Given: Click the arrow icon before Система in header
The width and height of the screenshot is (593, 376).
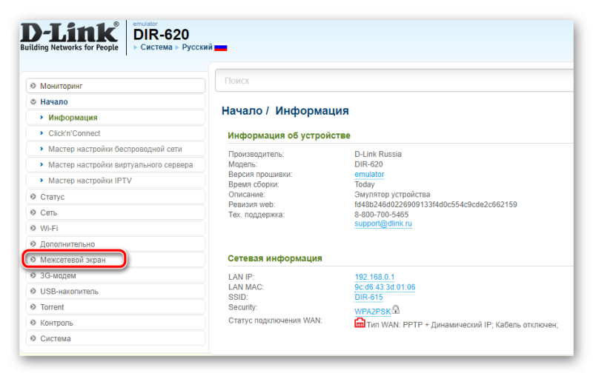Looking at the screenshot, I should [x=136, y=47].
